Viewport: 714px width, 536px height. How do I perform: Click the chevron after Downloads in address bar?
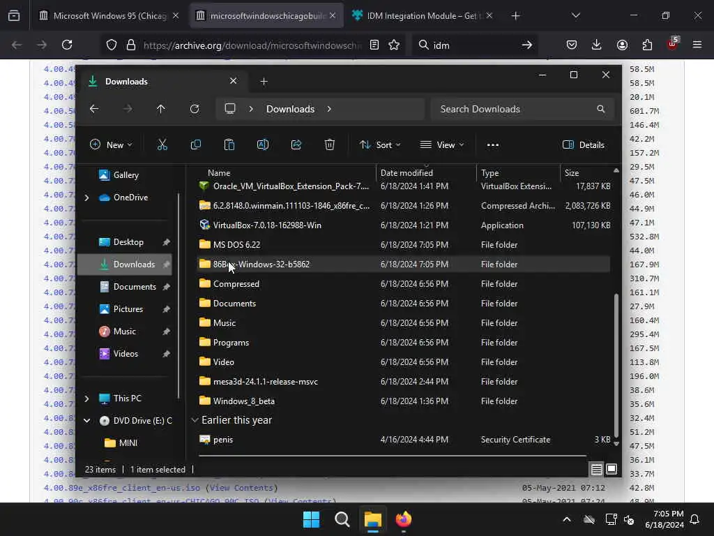[x=329, y=109]
